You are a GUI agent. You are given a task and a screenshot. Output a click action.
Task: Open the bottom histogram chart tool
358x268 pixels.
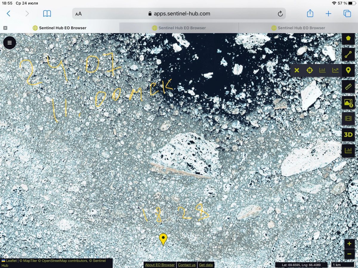click(348, 151)
